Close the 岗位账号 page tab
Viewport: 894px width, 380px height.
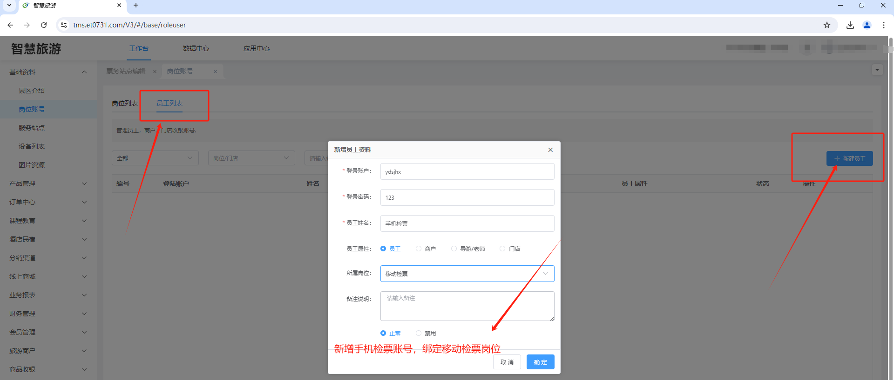click(215, 72)
